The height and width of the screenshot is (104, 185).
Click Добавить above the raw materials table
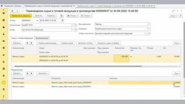(x=17, y=43)
